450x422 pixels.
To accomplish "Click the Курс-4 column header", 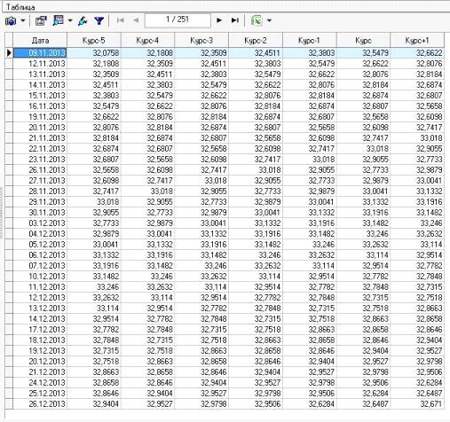I will pos(148,41).
